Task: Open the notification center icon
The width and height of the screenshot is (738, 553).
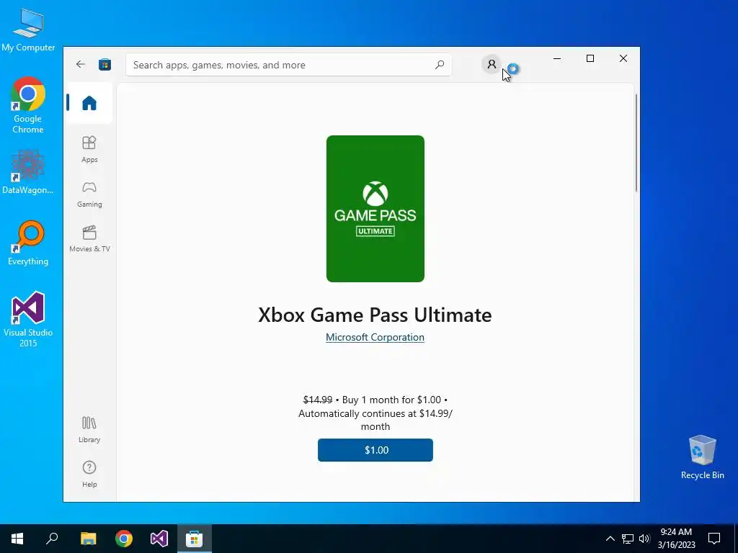Action: pos(714,539)
